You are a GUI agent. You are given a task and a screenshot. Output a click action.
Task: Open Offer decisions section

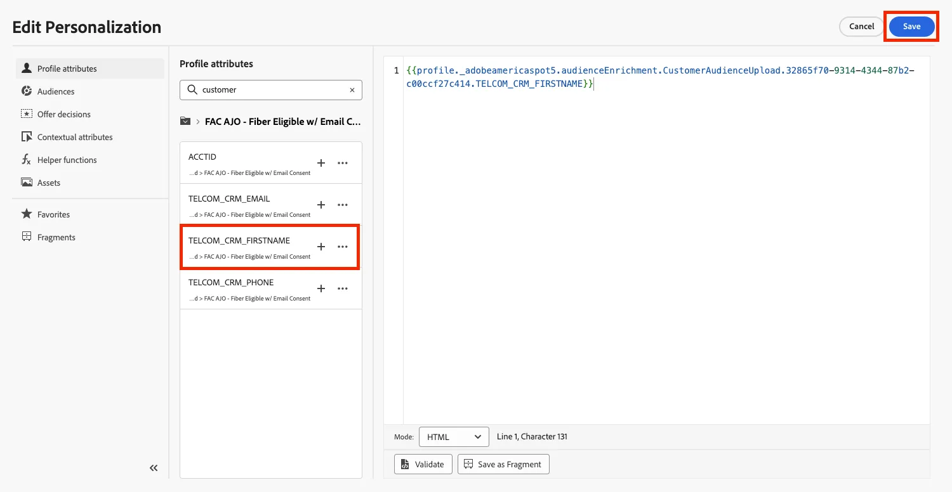[90, 114]
